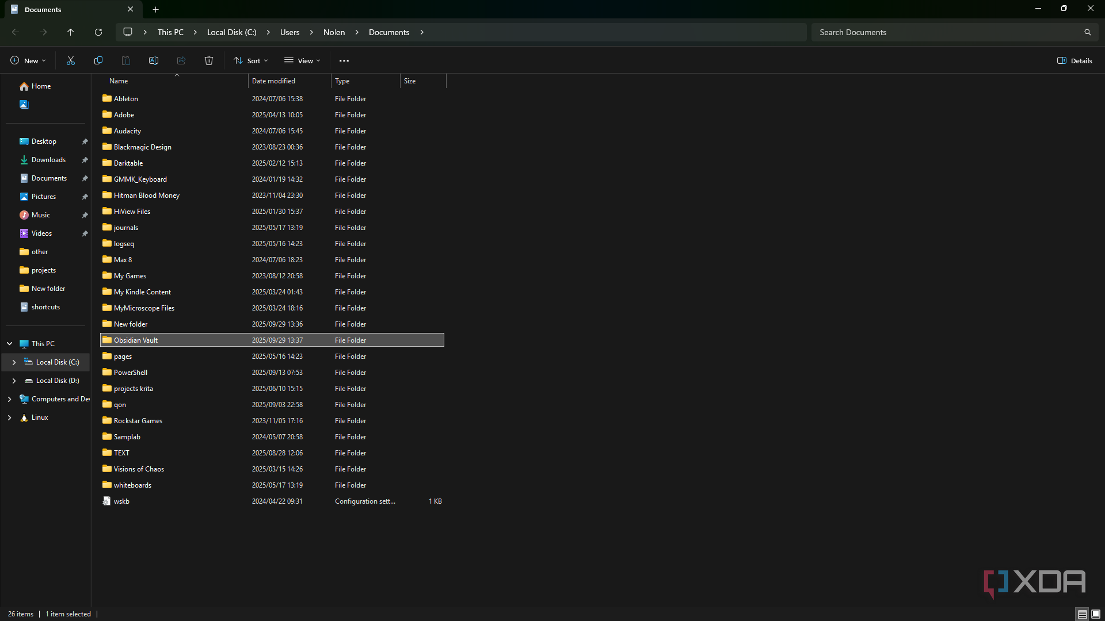Close the Documents tab
1105x621 pixels.
(x=131, y=9)
